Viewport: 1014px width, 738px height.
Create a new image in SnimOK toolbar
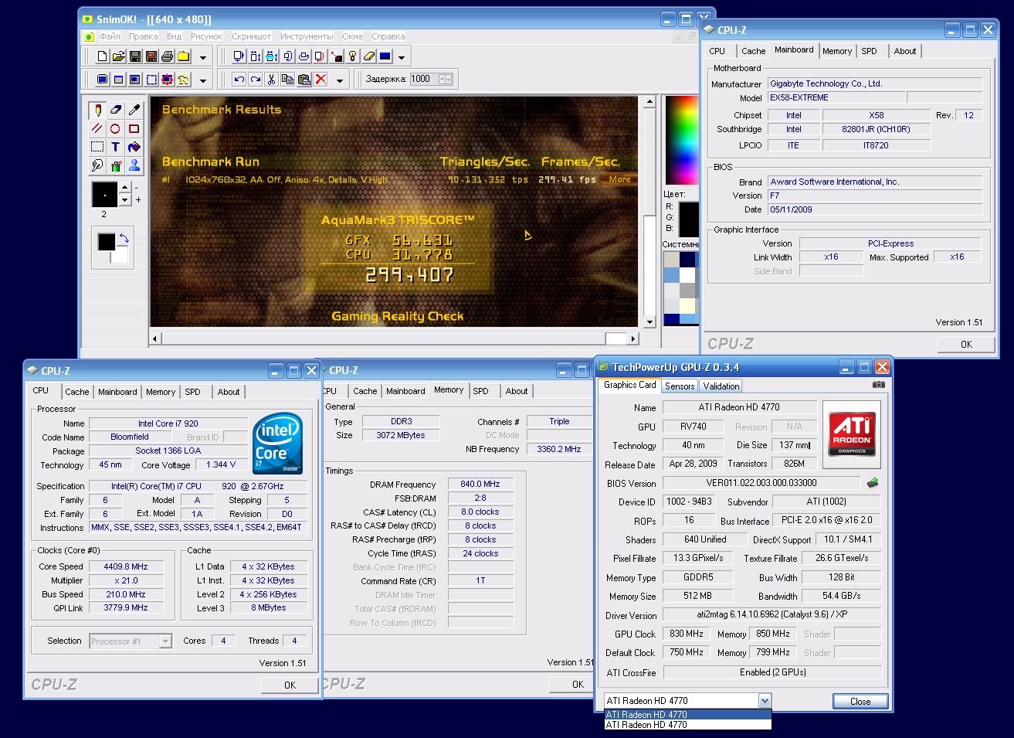coord(102,56)
